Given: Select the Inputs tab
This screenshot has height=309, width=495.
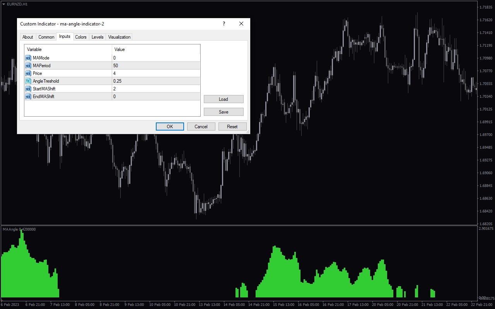Looking at the screenshot, I should coord(65,36).
